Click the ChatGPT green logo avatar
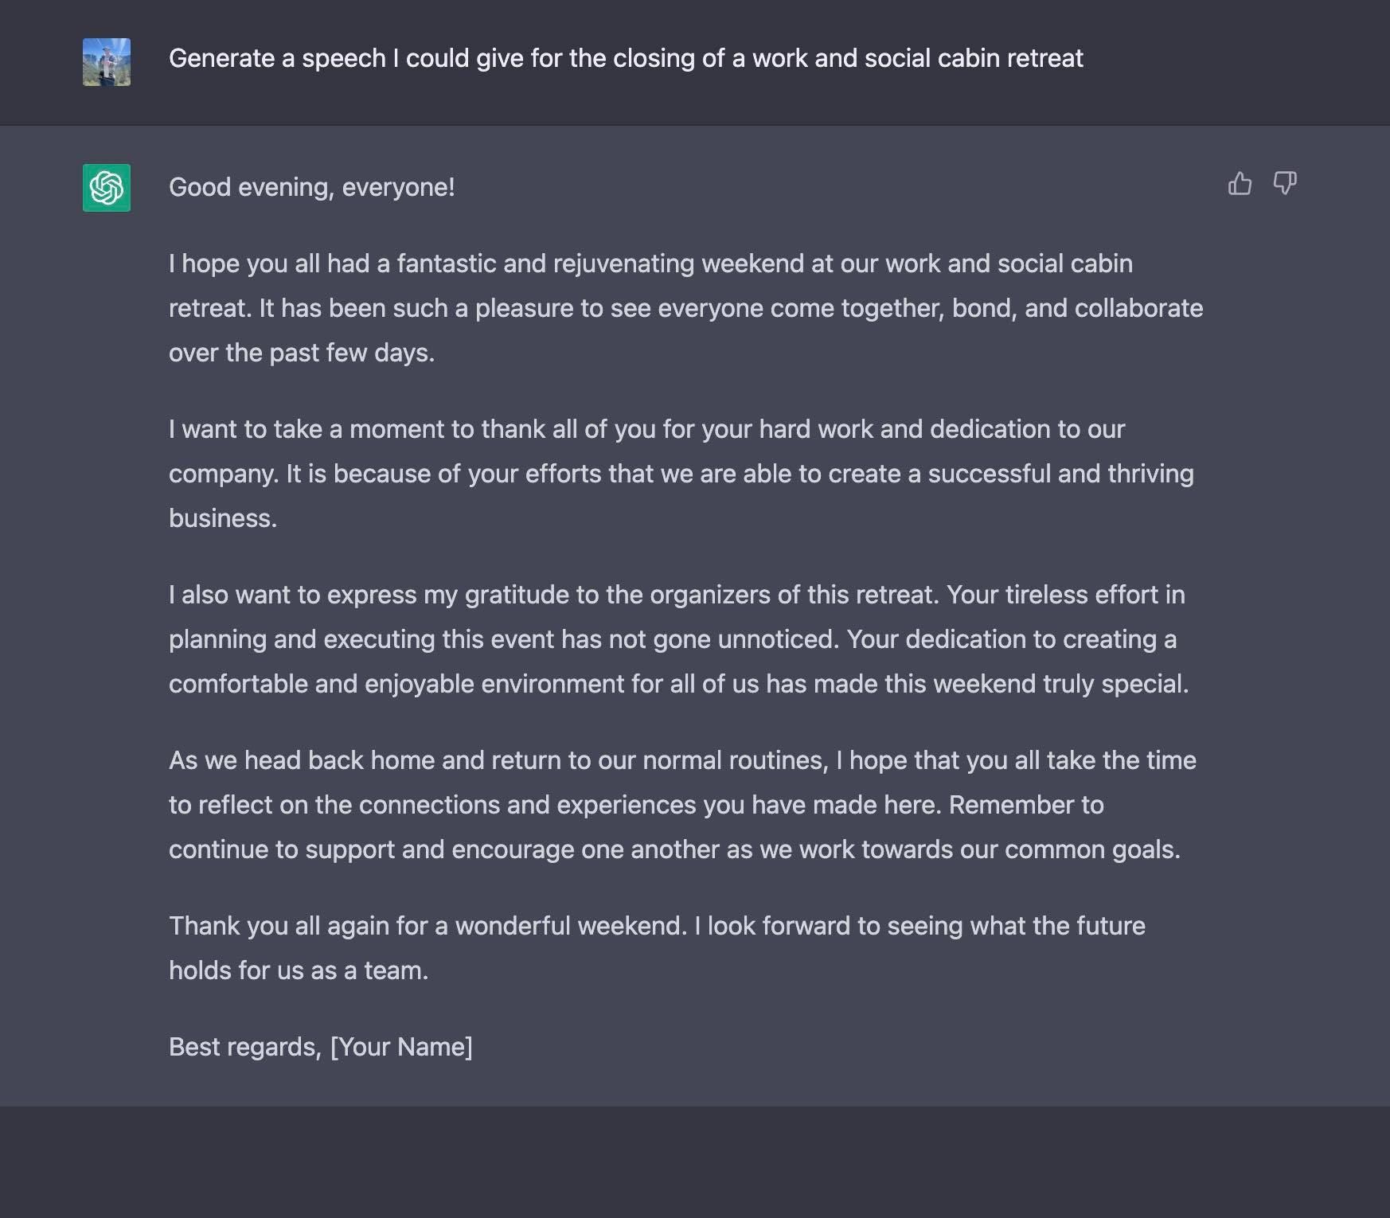Screen dimensions: 1390x1218 (x=107, y=188)
